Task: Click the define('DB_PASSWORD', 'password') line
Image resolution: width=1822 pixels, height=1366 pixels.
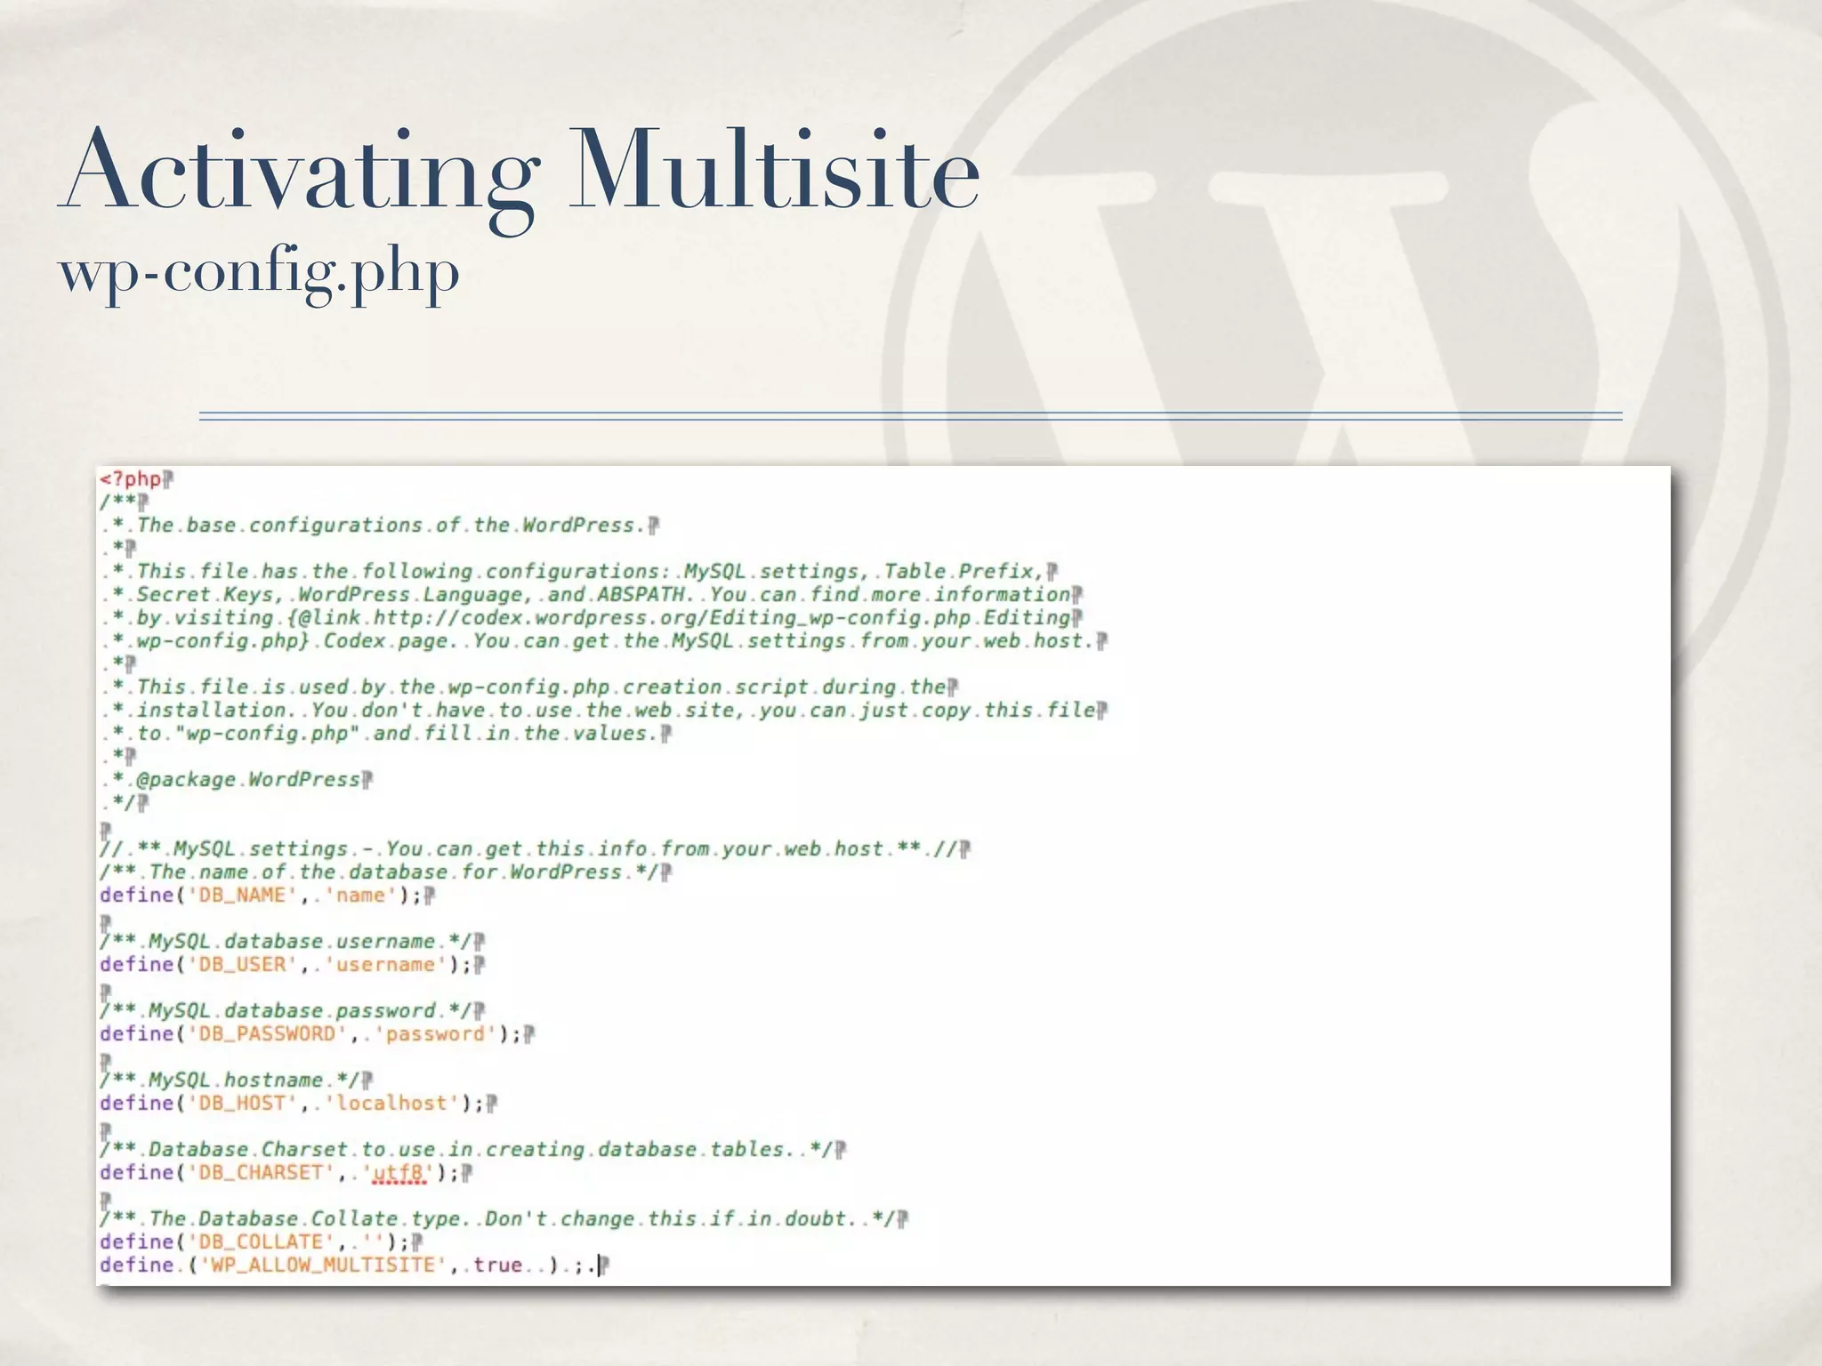Action: pyautogui.click(x=317, y=1034)
